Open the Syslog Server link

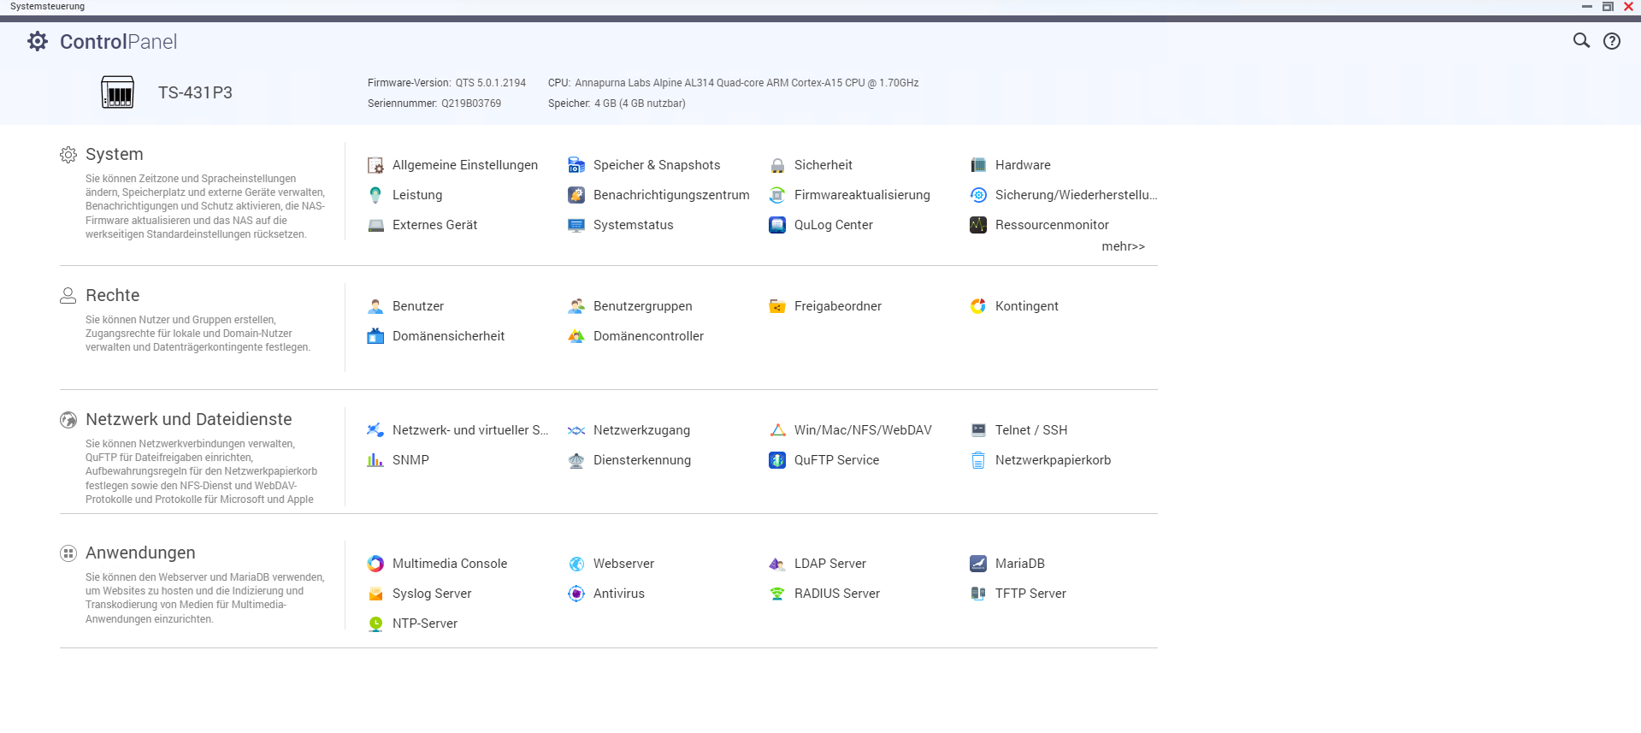coord(432,594)
